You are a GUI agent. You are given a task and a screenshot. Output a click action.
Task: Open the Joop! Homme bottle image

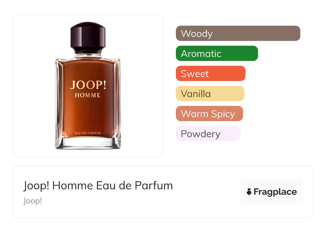pyautogui.click(x=88, y=86)
